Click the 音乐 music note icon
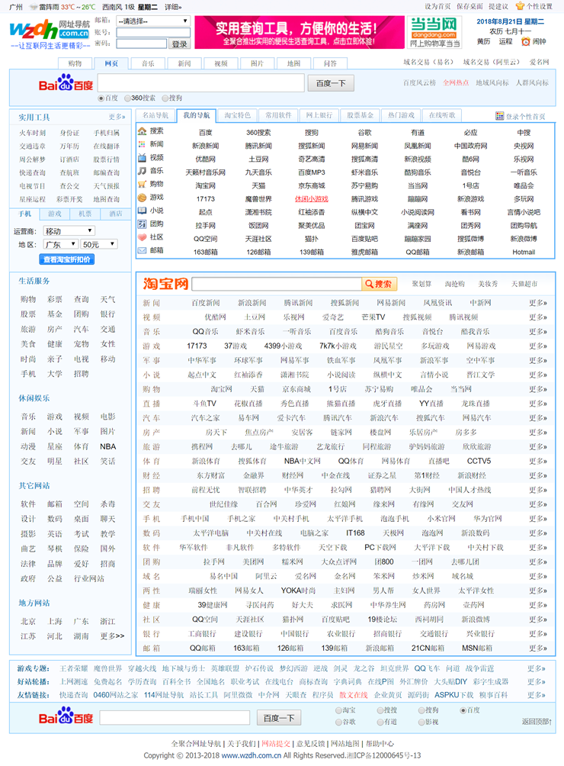Image resolution: width=564 pixels, height=766 pixels. (x=142, y=171)
